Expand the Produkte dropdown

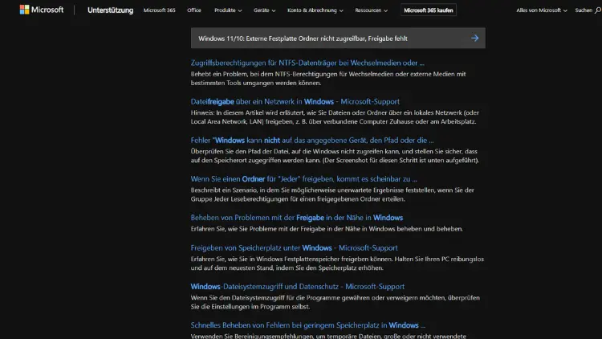coord(228,10)
